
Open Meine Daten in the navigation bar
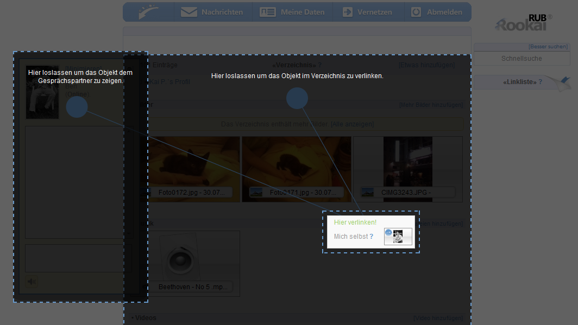(292, 12)
